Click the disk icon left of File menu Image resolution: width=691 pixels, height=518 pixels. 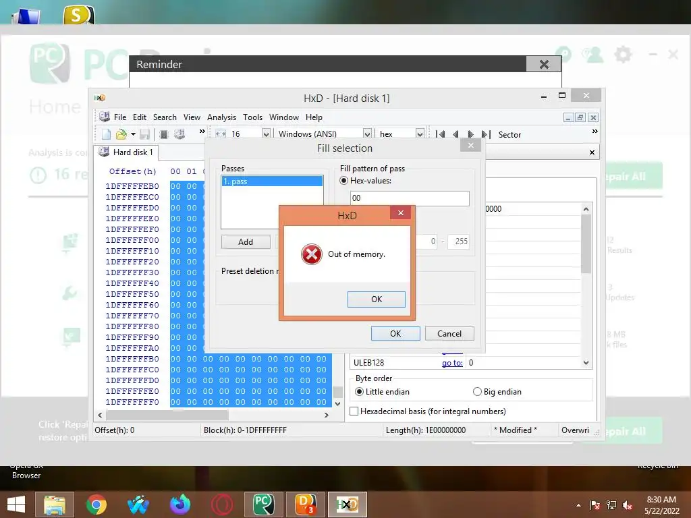pyautogui.click(x=105, y=117)
